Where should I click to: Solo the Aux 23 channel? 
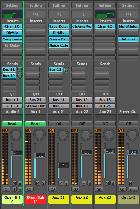point(113,184)
